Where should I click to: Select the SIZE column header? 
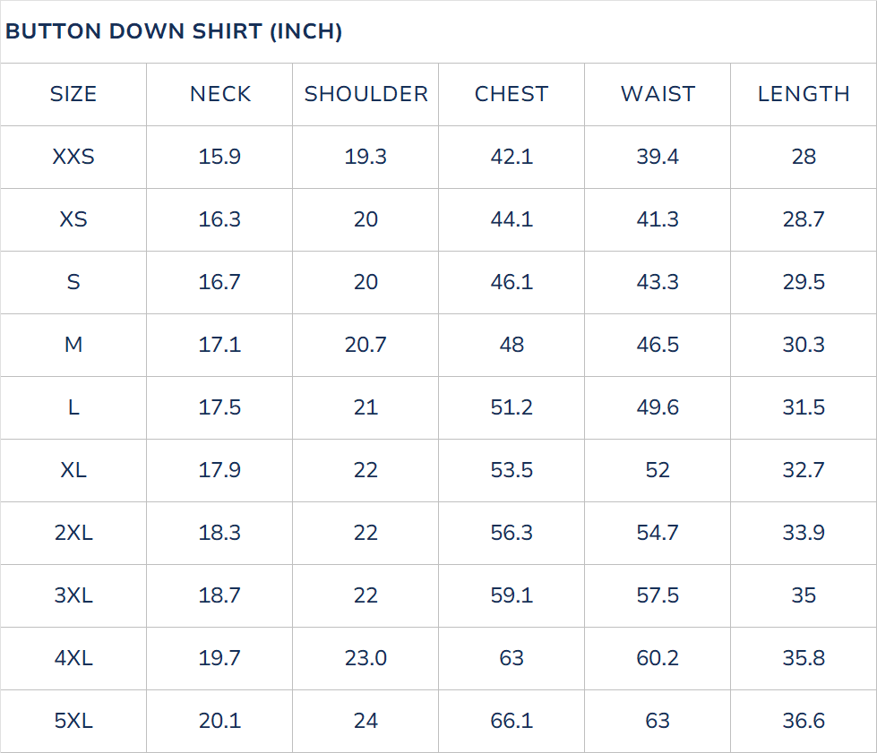coord(73,94)
